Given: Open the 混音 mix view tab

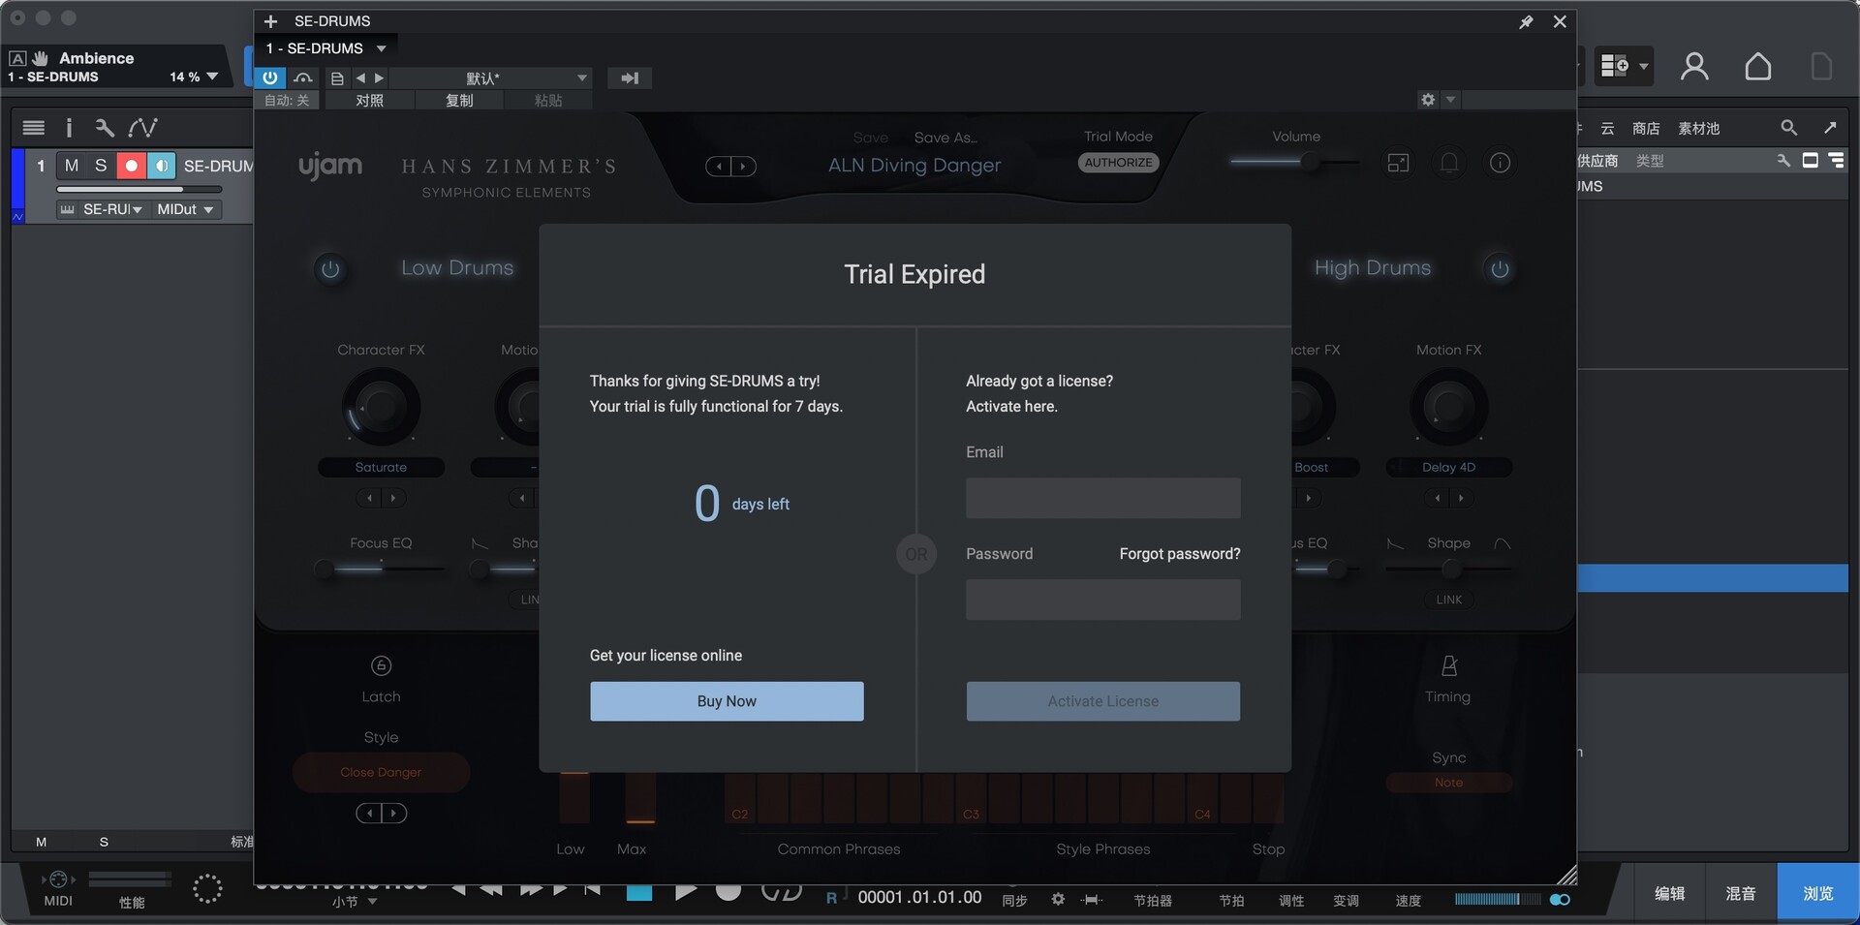Looking at the screenshot, I should (1740, 893).
